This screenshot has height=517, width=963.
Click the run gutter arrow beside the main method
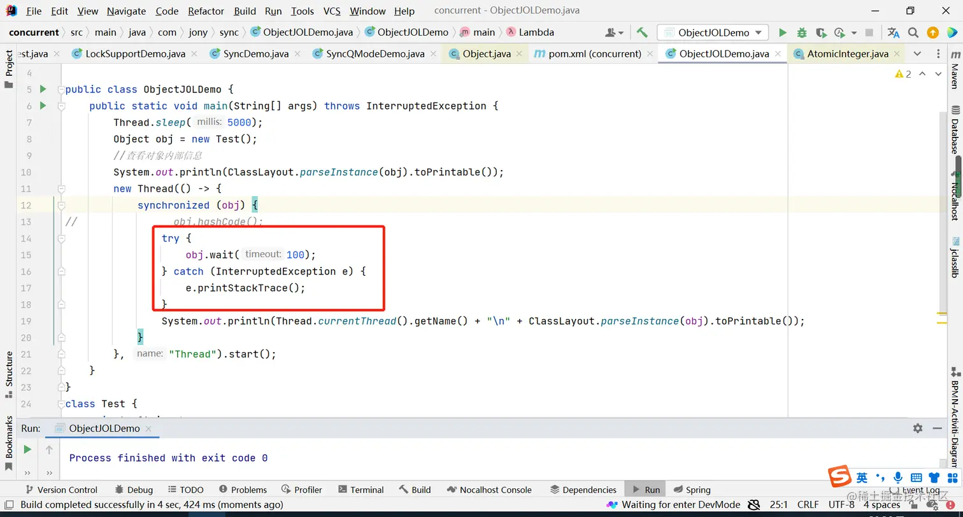(43, 106)
